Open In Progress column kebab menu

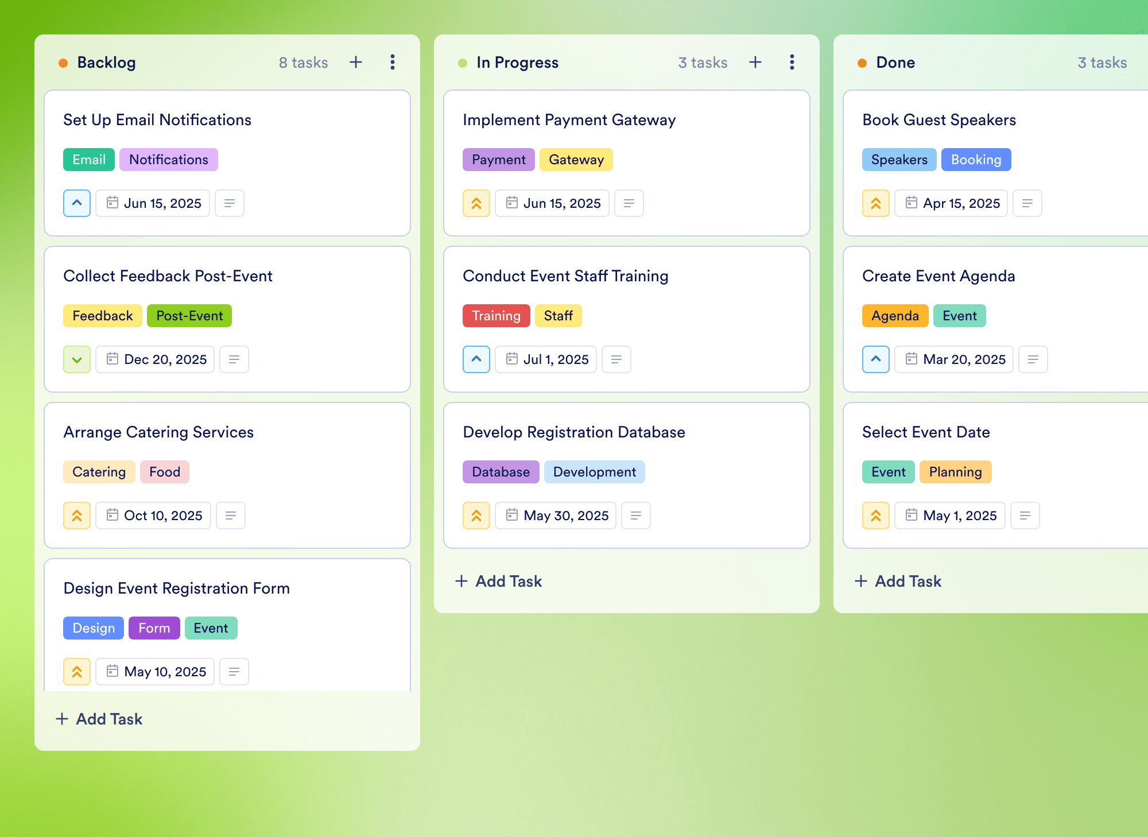[x=792, y=62]
